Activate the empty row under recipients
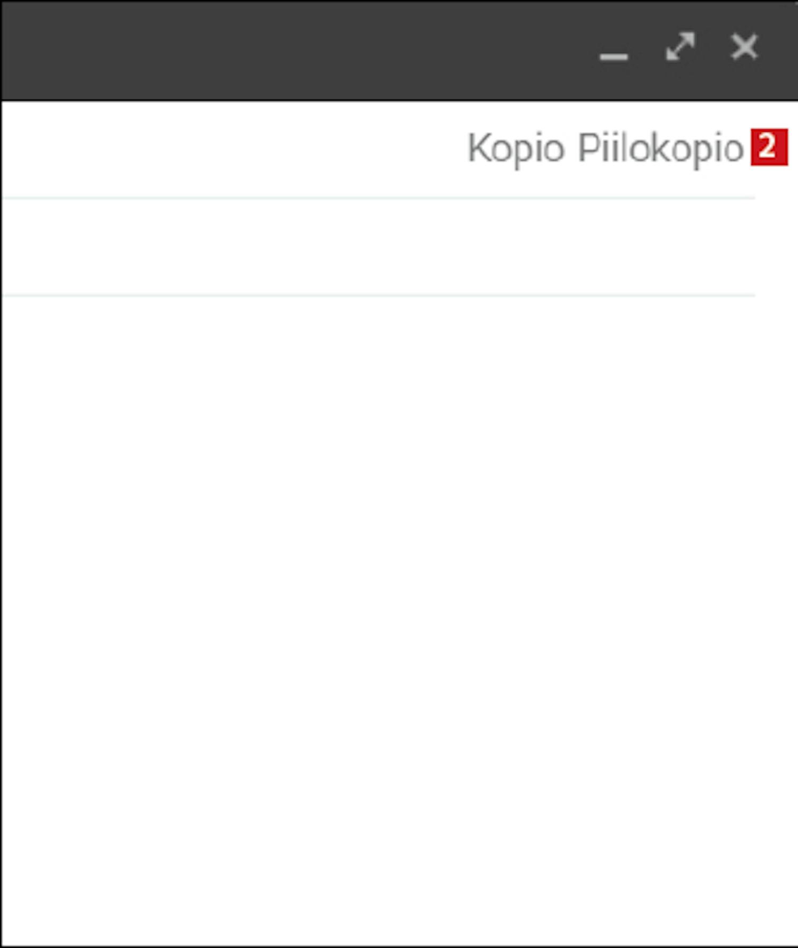798x948 pixels. (x=378, y=246)
